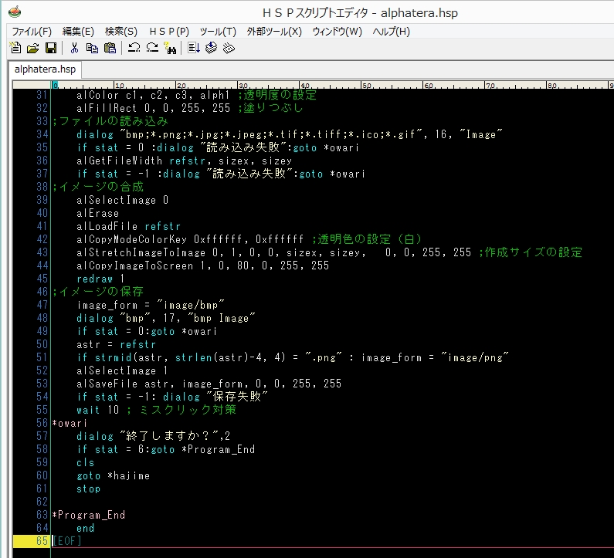Paste from clipboard using toolbar icon
This screenshot has height=558, width=614.
coord(110,48)
